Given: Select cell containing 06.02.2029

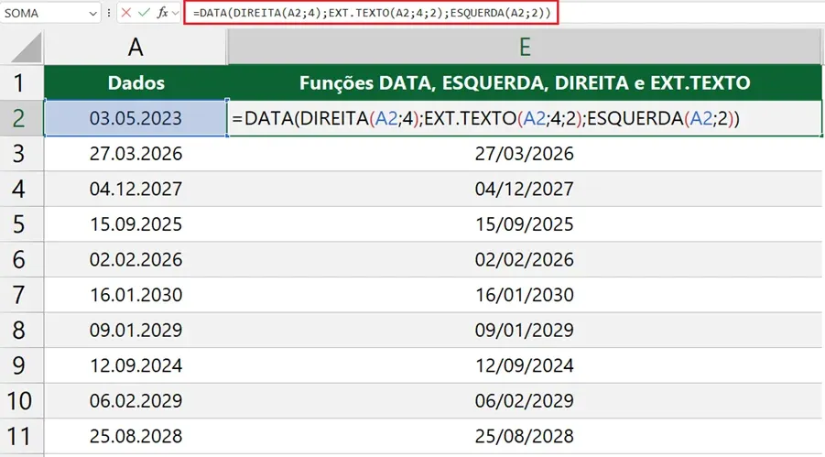Looking at the screenshot, I should 136,400.
